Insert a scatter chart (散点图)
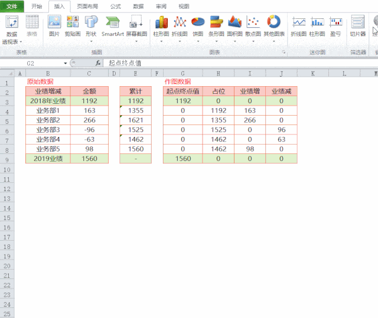Viewport: 378px width, 318px height. pyautogui.click(x=253, y=26)
